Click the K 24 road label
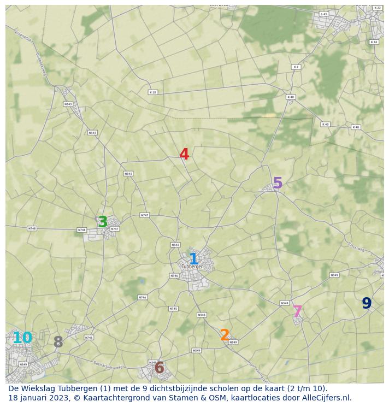389x407 pixels. pos(374,42)
